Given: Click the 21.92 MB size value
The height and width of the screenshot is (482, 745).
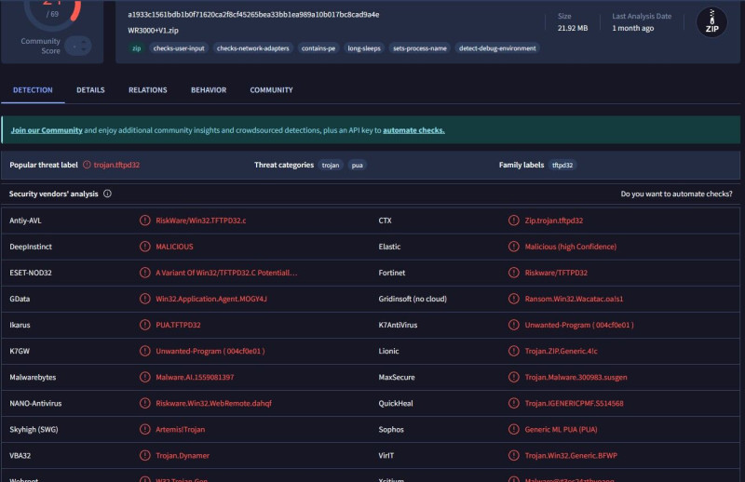Looking at the screenshot, I should click(x=573, y=28).
